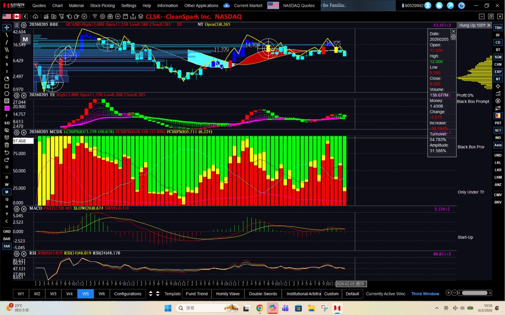Viewport: 505px width, 315px height.
Task: Open the Stock Picking menu
Action: point(102,5)
